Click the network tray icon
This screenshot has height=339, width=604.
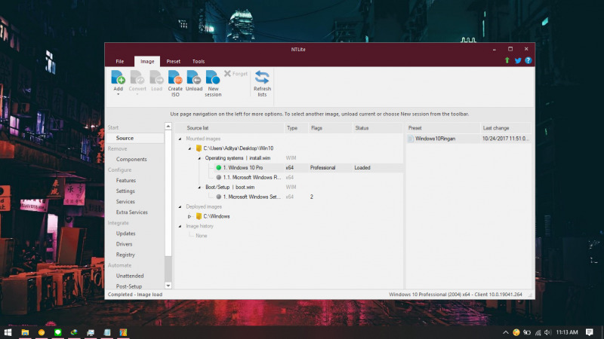click(538, 332)
